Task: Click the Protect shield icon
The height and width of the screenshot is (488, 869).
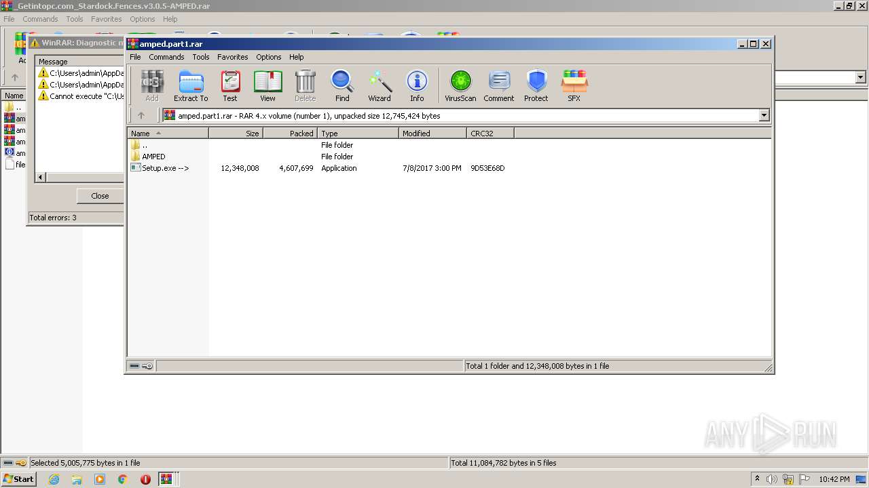Action: click(x=536, y=86)
